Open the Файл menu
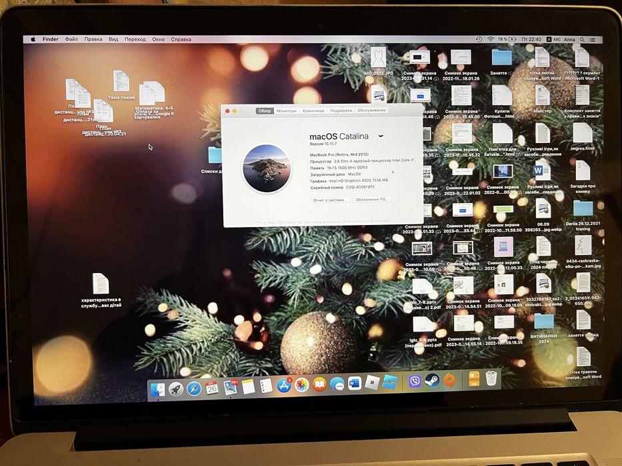 pos(71,39)
